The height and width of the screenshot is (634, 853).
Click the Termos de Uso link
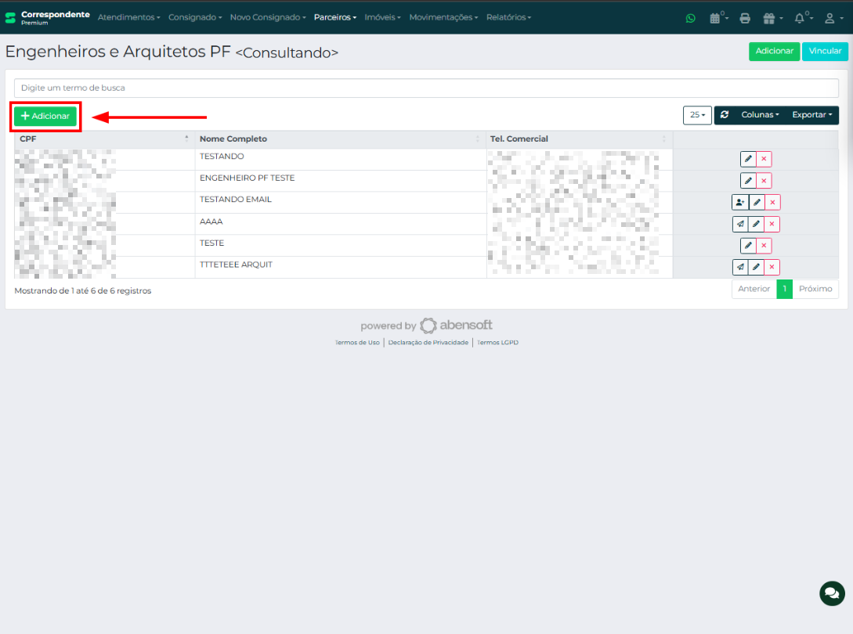pyautogui.click(x=357, y=343)
